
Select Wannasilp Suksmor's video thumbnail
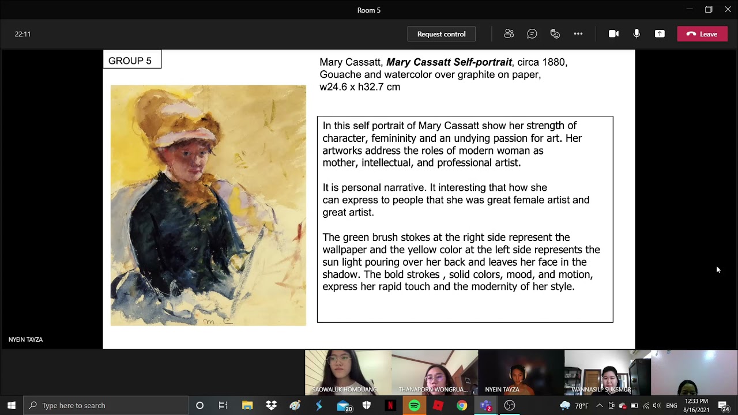point(608,372)
